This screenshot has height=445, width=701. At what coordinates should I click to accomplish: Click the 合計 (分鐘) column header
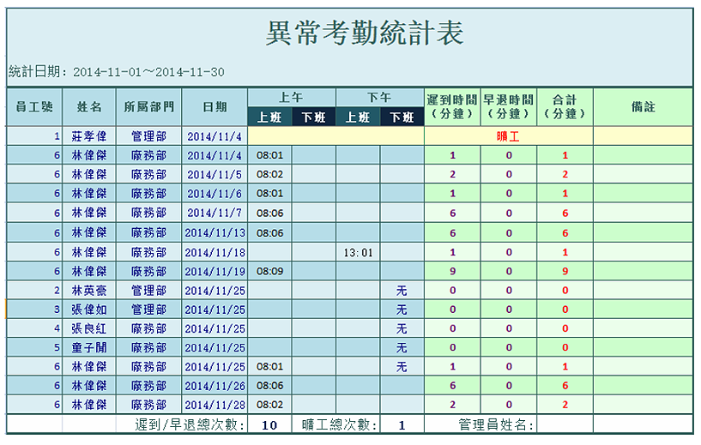pos(565,107)
